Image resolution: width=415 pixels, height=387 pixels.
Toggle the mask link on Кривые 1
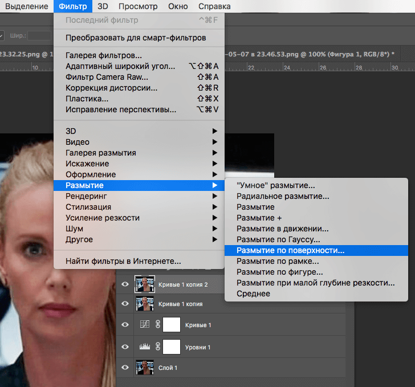tap(158, 324)
